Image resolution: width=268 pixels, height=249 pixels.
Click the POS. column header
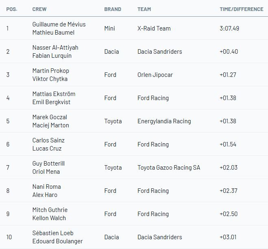(x=11, y=9)
